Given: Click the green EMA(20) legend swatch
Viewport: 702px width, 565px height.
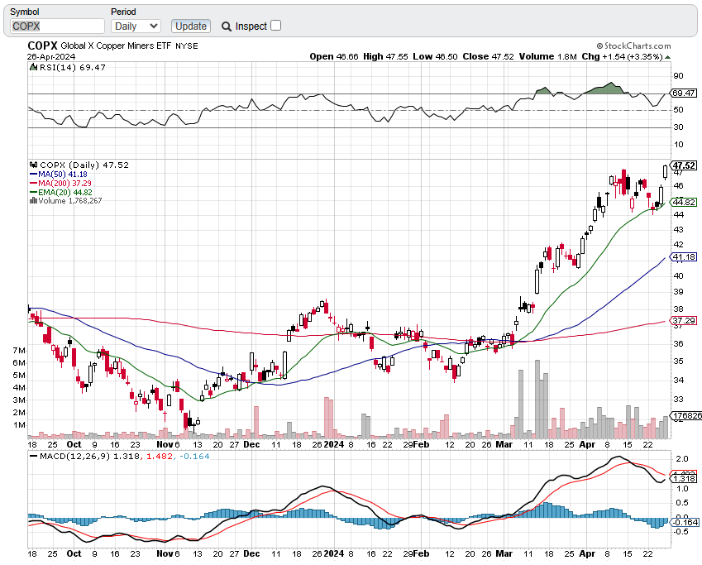Looking at the screenshot, I should 33,192.
